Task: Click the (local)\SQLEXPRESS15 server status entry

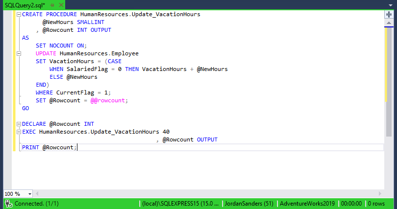Action: (180, 204)
